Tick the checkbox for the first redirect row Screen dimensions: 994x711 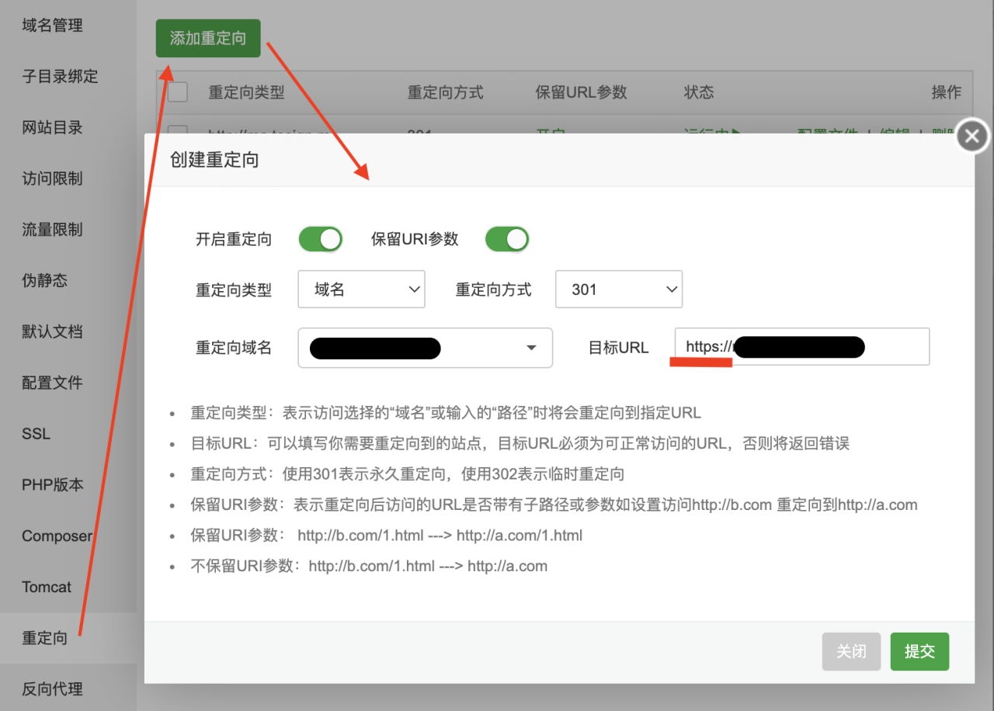(176, 134)
